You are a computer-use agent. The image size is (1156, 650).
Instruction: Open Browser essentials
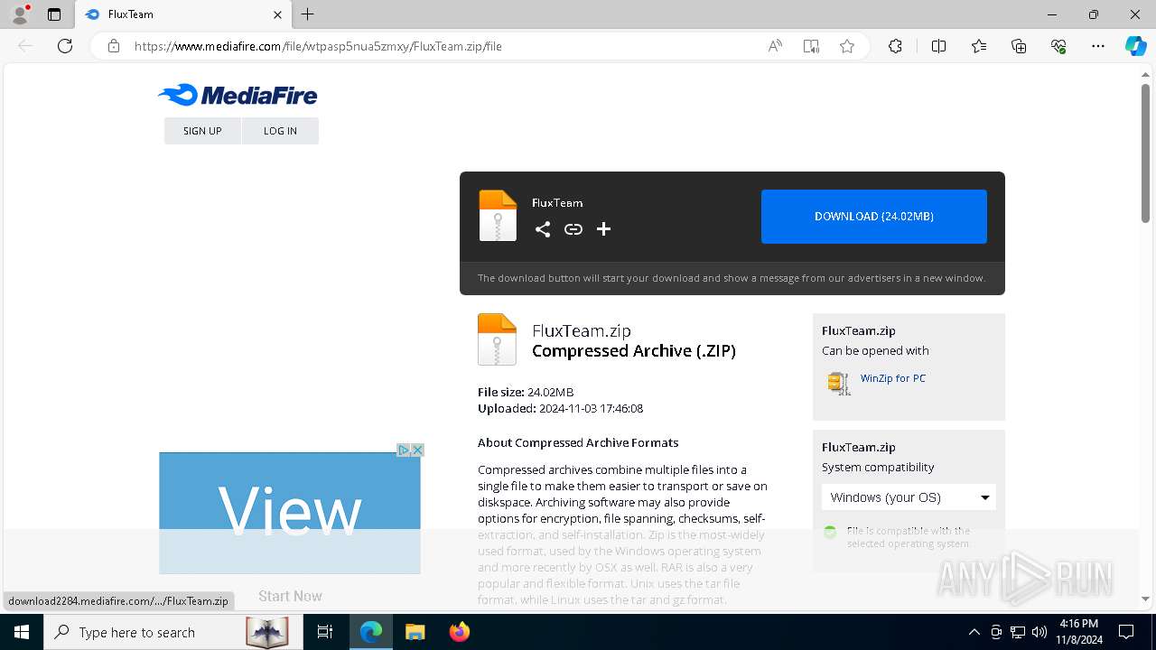1058,46
